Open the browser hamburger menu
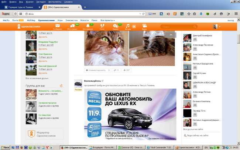240x150 pixels. [x=236, y=14]
